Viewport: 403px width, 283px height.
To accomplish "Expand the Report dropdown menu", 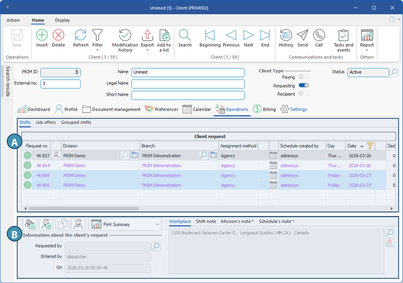I will coord(367,50).
